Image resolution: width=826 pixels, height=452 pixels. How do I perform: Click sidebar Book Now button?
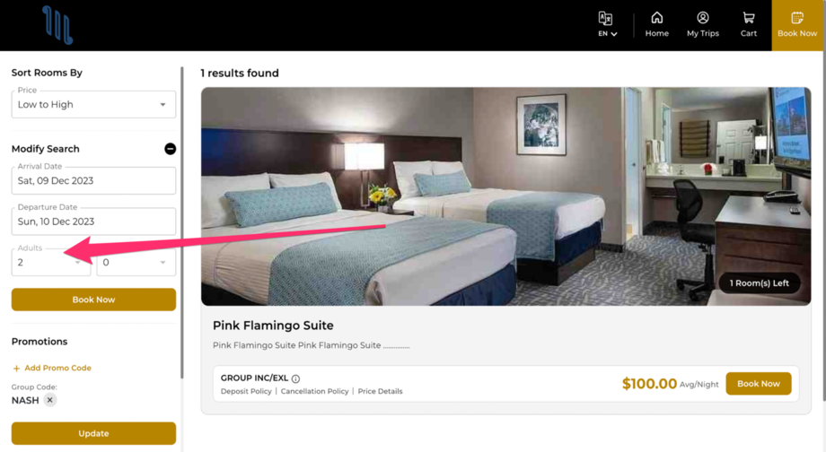[93, 300]
